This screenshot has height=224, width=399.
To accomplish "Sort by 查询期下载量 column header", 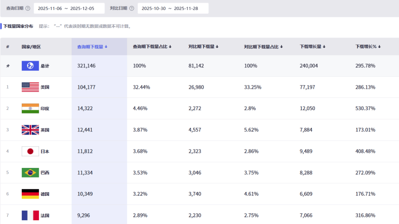I will (x=92, y=47).
